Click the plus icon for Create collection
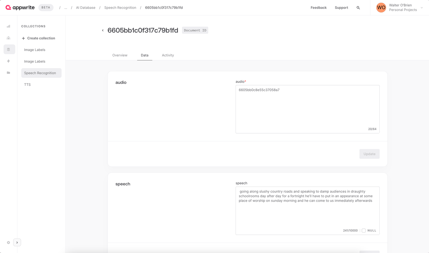Image resolution: width=429 pixels, height=253 pixels. click(23, 38)
